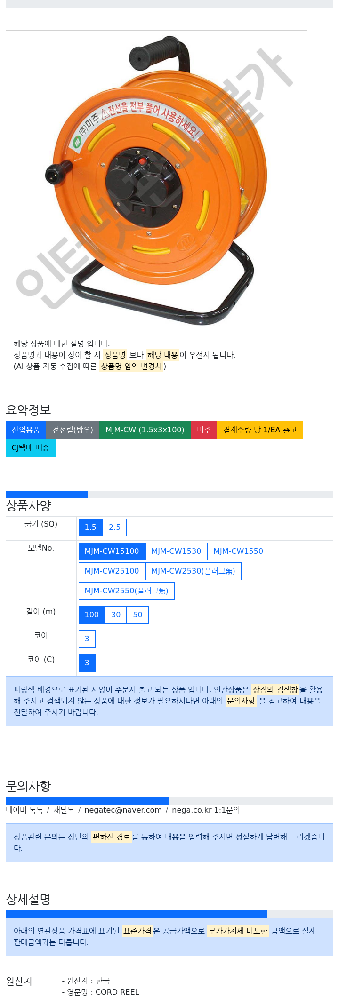
Task: Choose the outlined 코어 3 option
Action: coord(87,639)
